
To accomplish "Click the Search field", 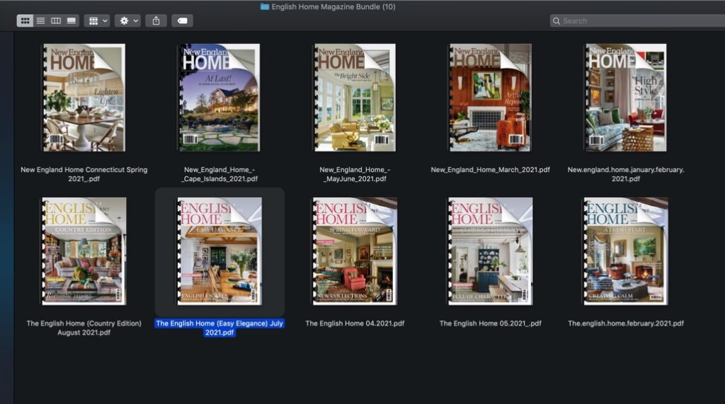I will click(x=637, y=21).
